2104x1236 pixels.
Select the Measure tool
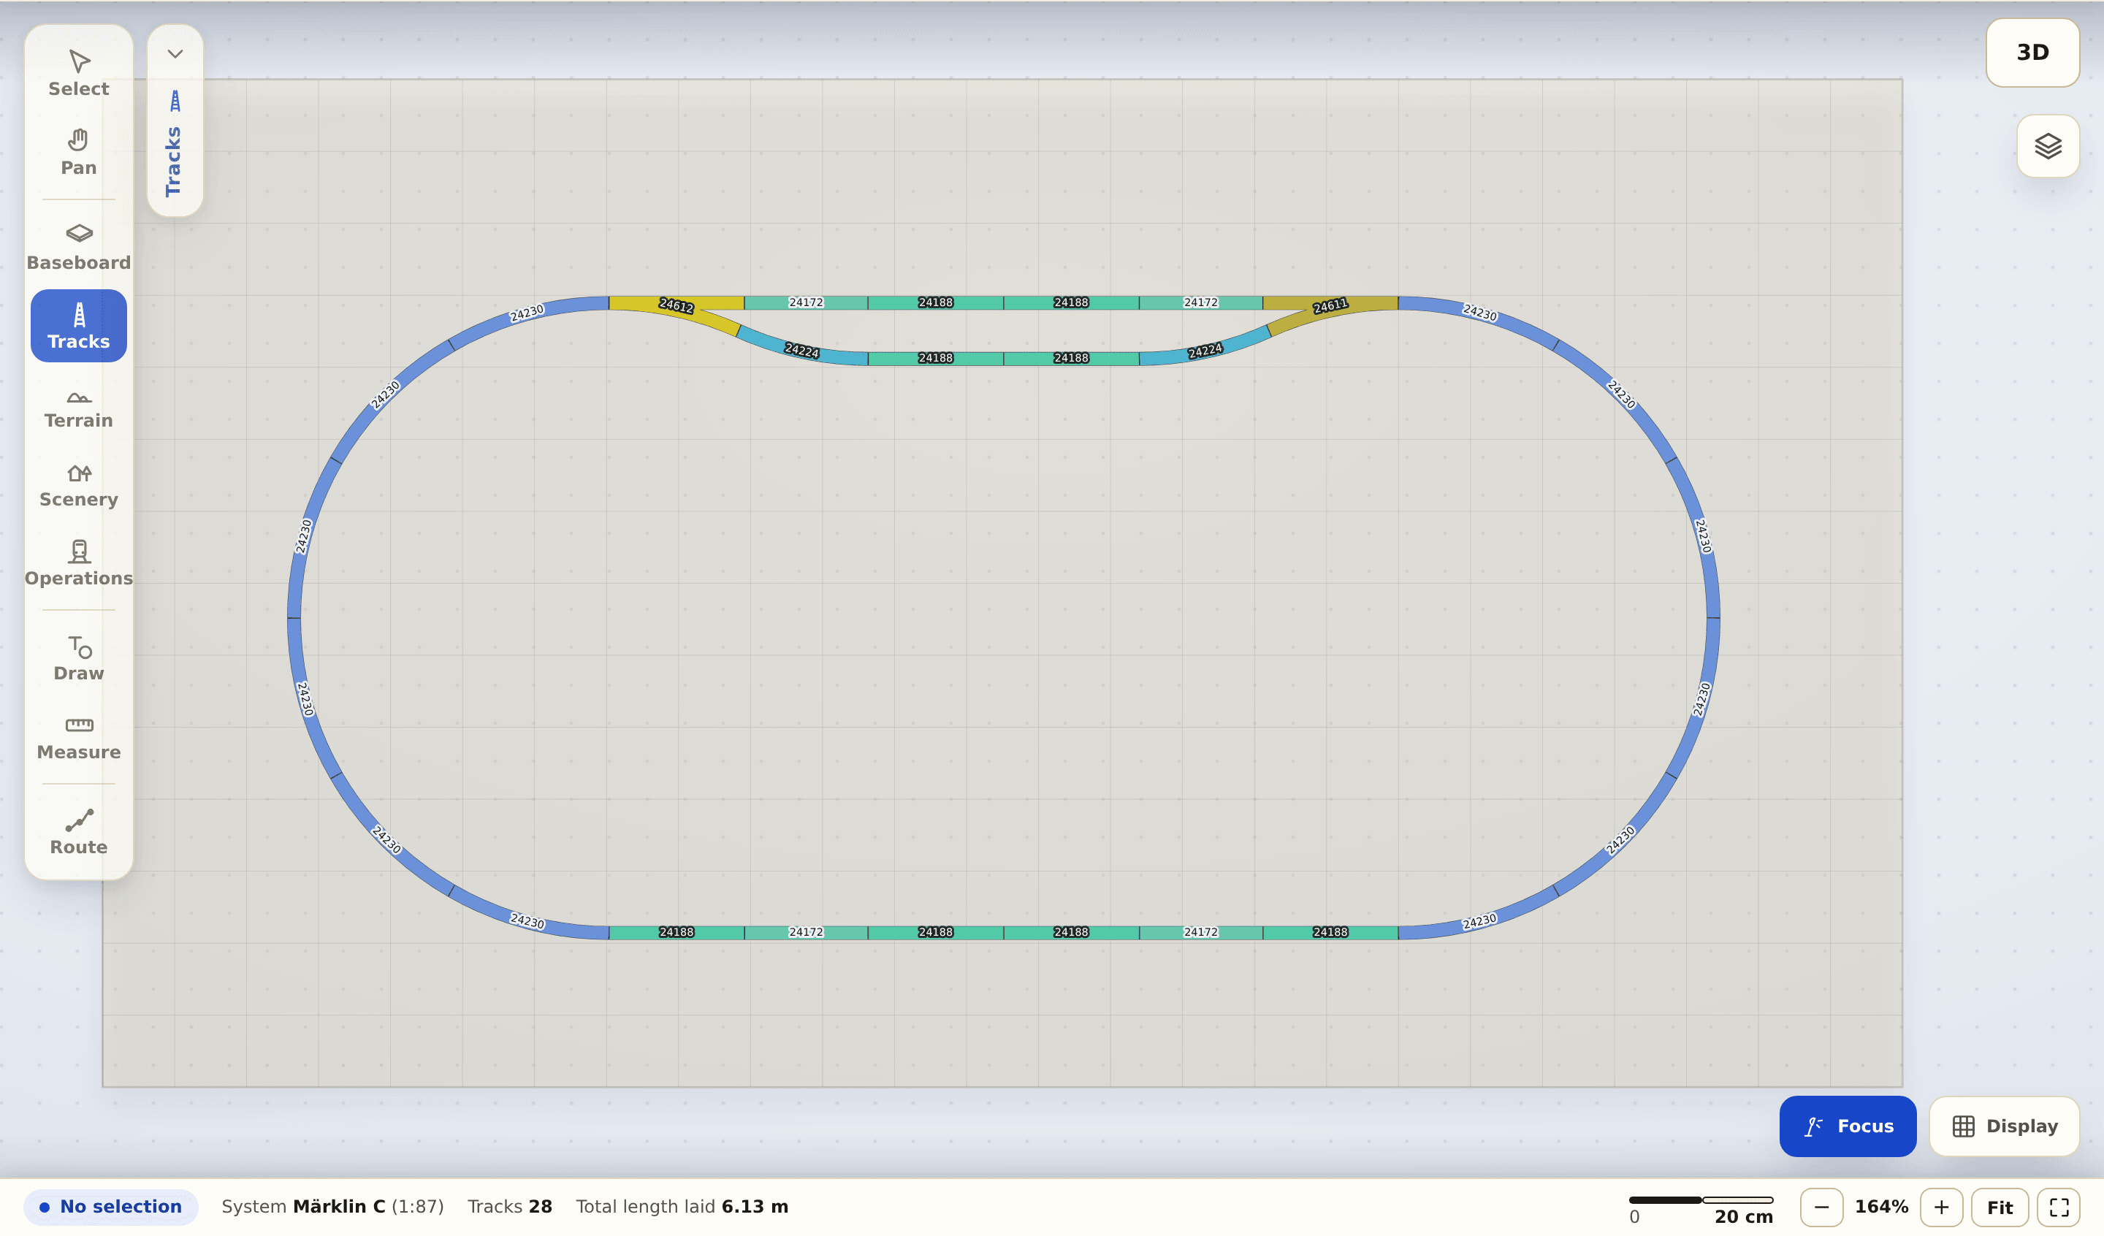78,736
